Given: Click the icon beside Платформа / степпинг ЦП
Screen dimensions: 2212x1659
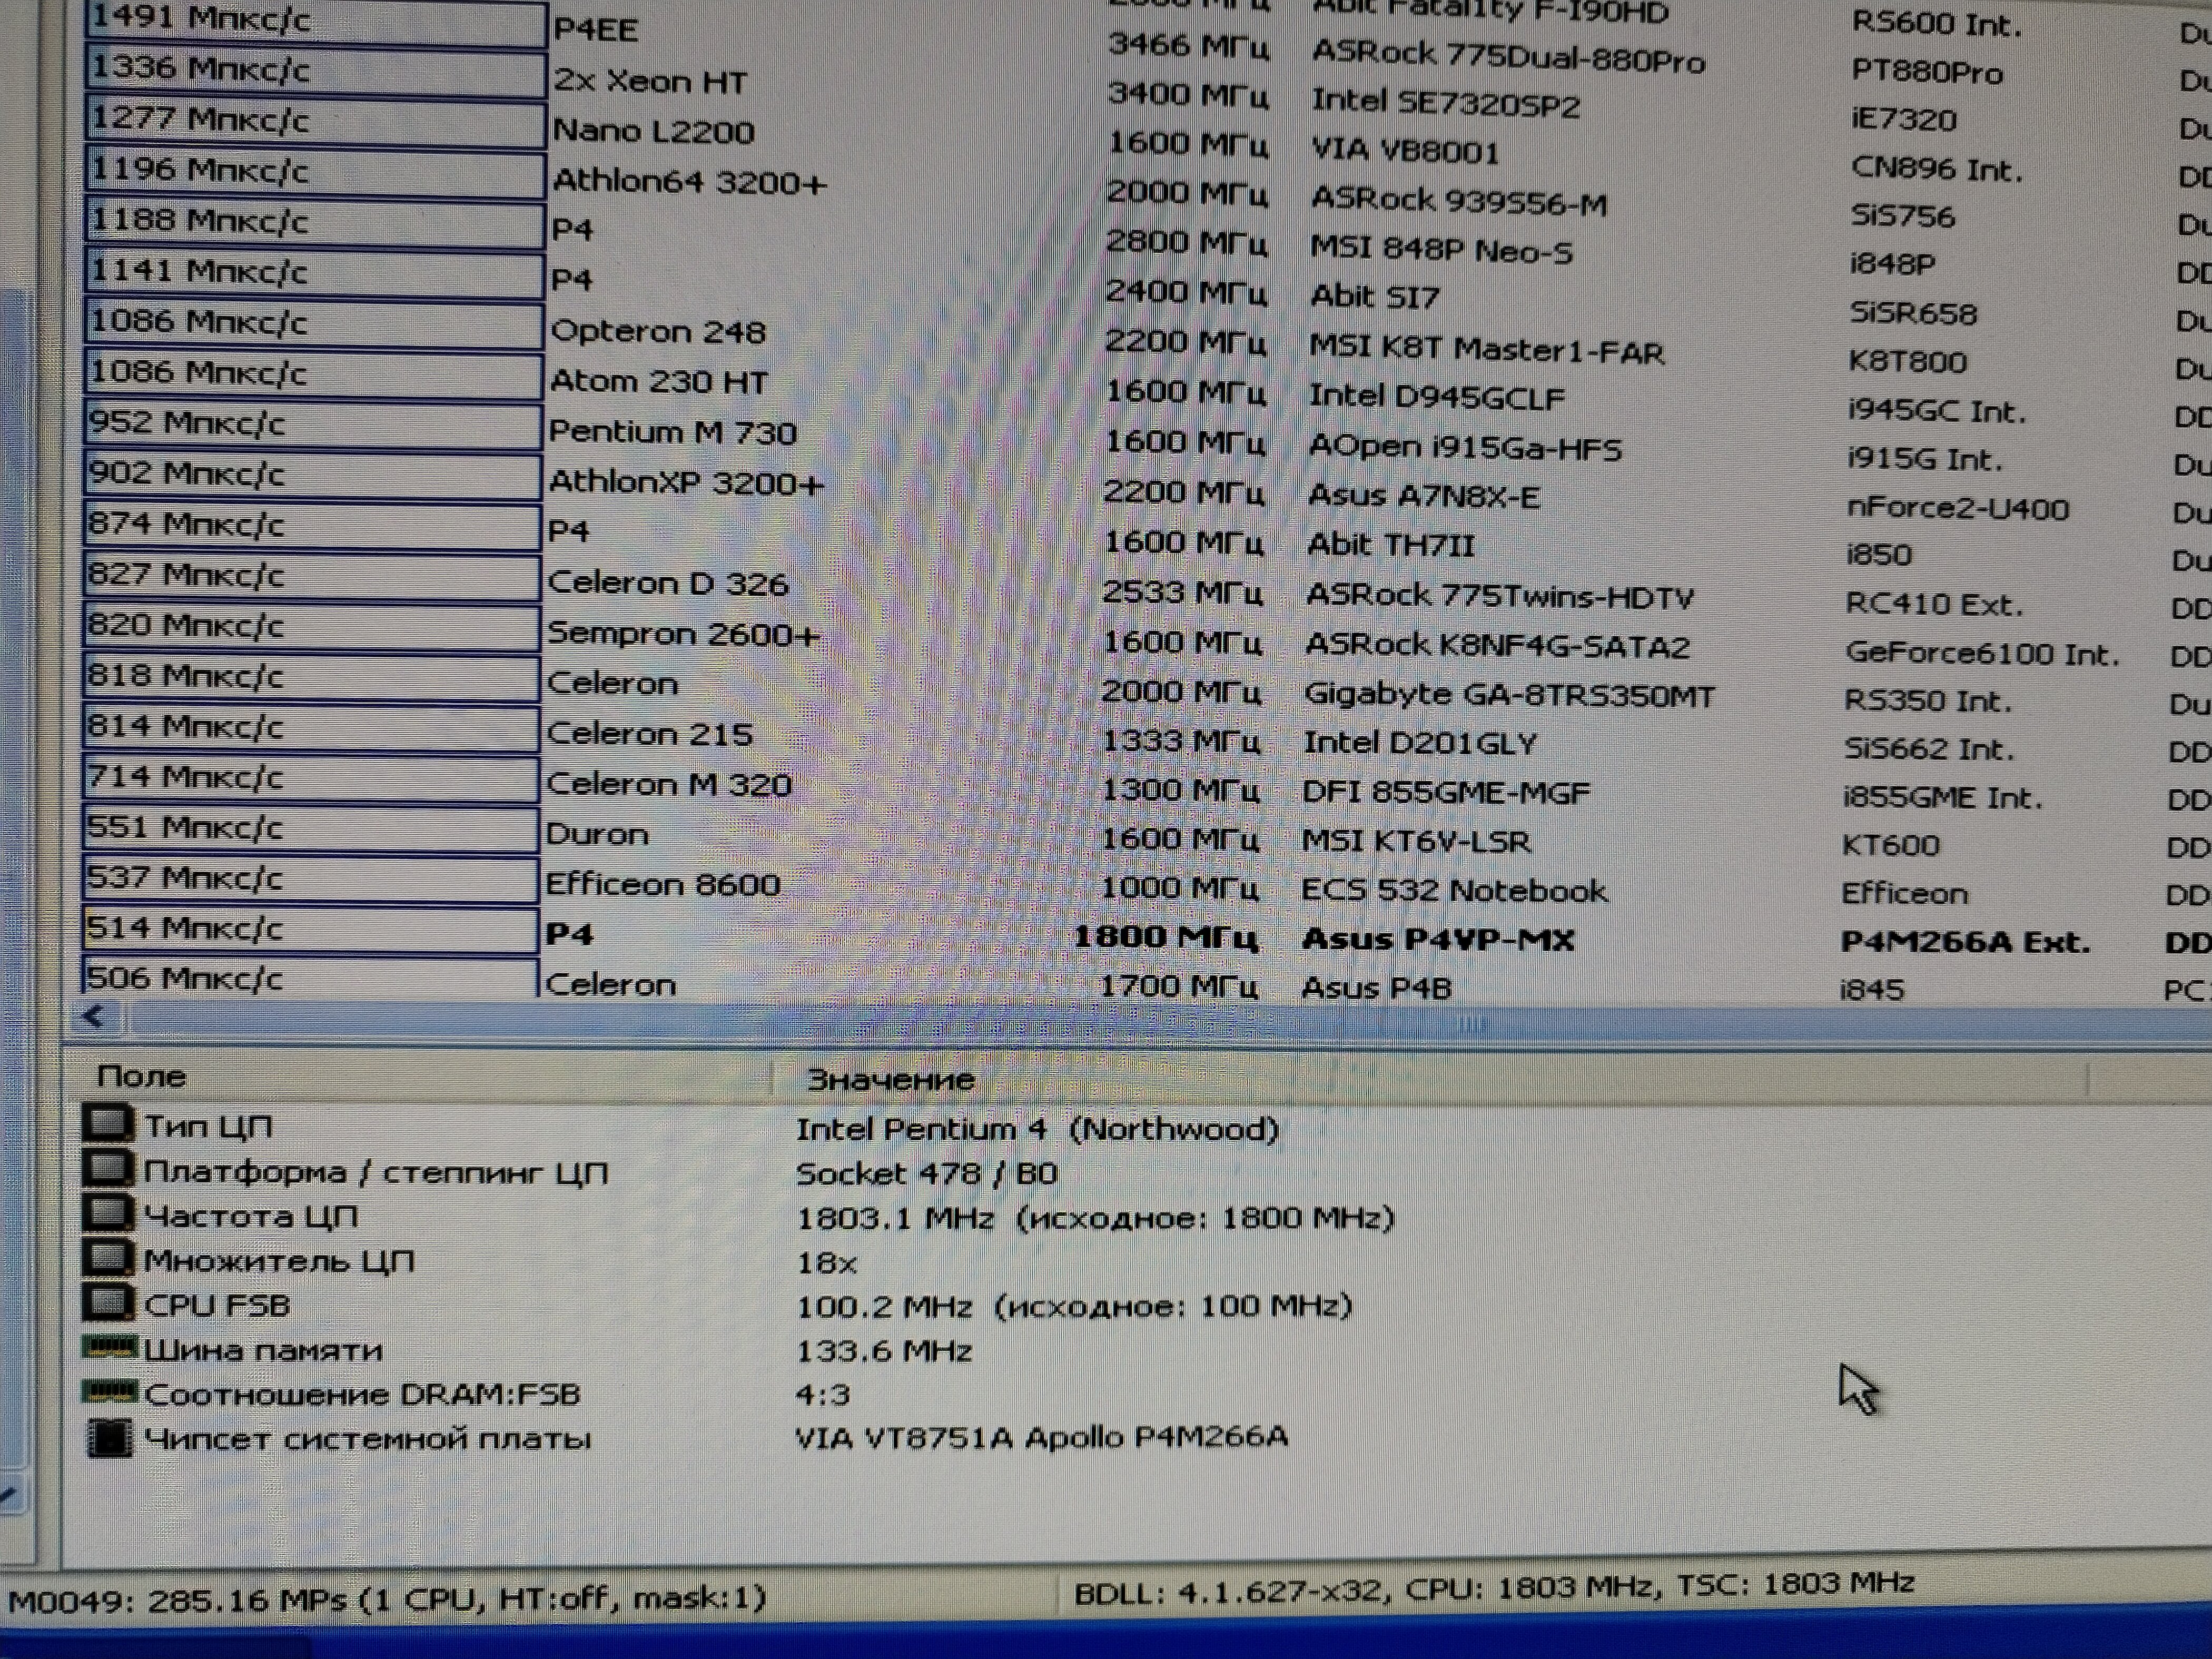Looking at the screenshot, I should (107, 1168).
